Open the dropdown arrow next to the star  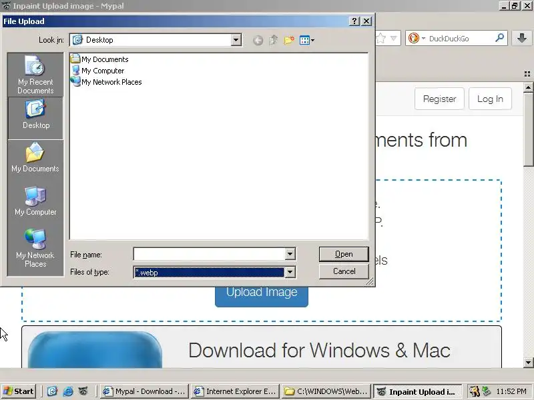[393, 39]
